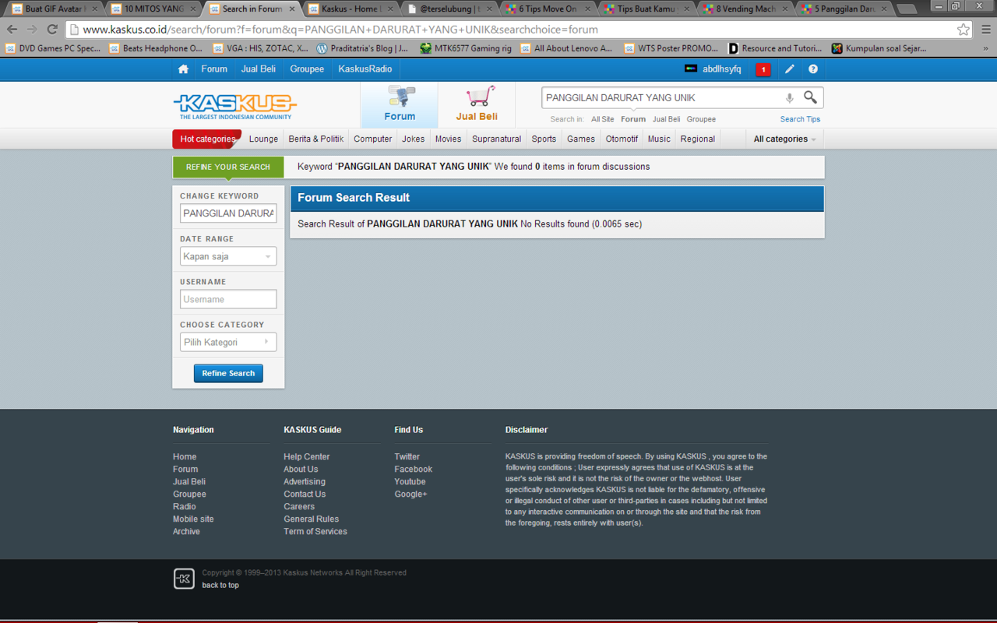Open General Rules footer link
997x623 pixels.
(x=311, y=519)
